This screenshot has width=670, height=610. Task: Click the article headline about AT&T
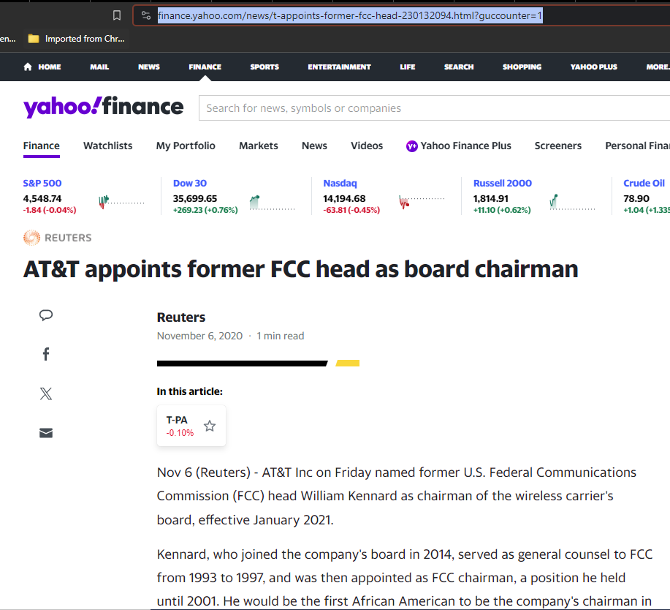(300, 269)
